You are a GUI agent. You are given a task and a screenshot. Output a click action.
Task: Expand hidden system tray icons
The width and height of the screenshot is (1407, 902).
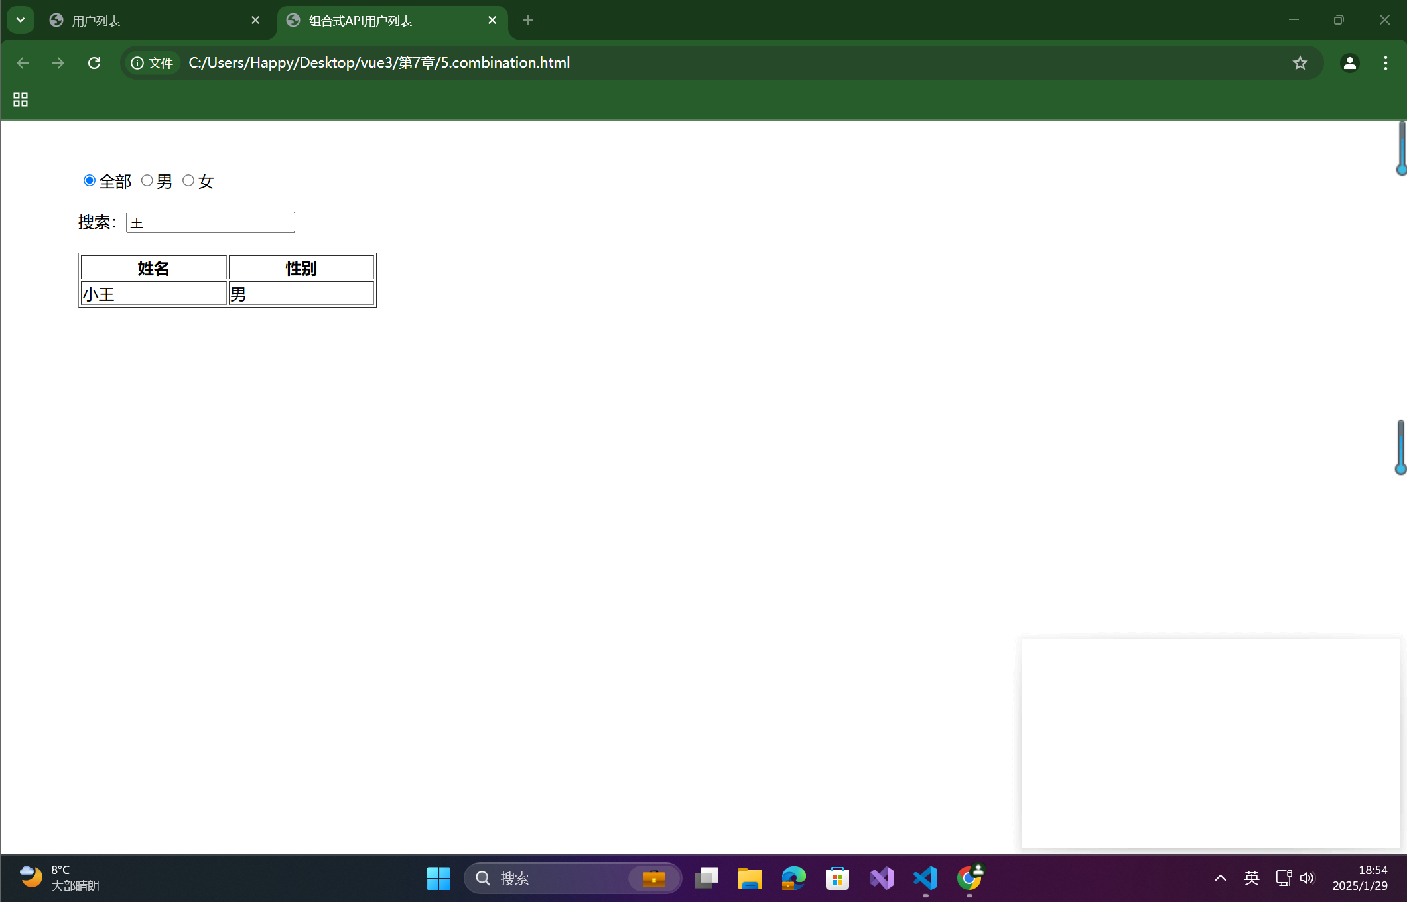tap(1221, 878)
